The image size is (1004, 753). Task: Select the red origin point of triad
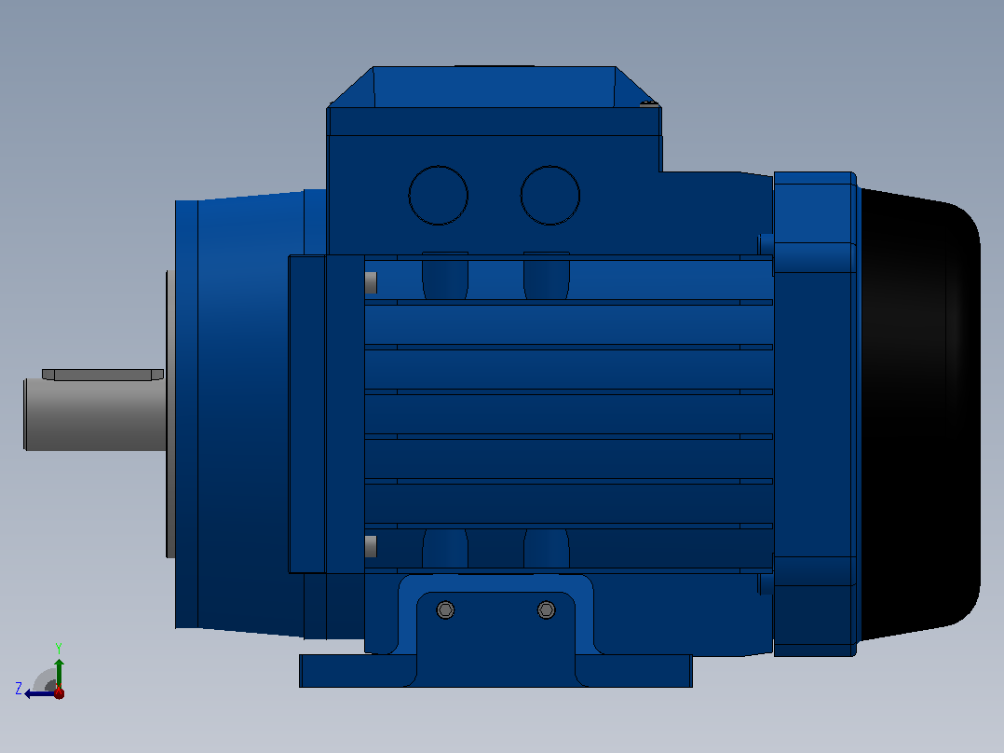click(x=59, y=692)
